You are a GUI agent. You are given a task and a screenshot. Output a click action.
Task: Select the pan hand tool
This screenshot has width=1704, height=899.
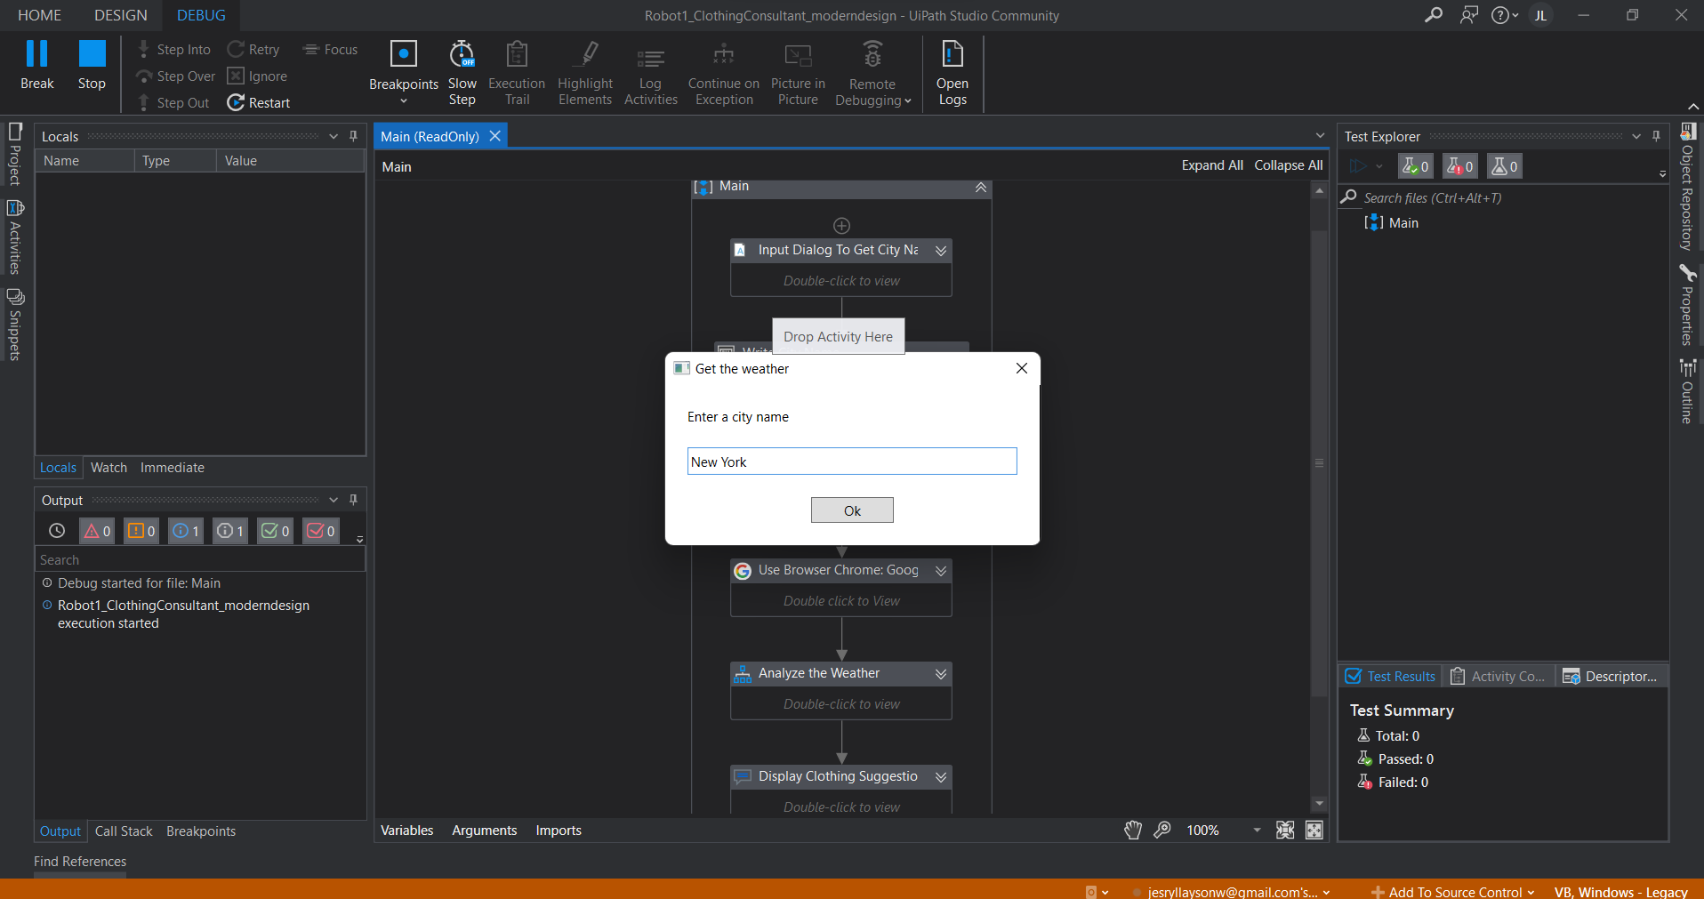click(1132, 831)
